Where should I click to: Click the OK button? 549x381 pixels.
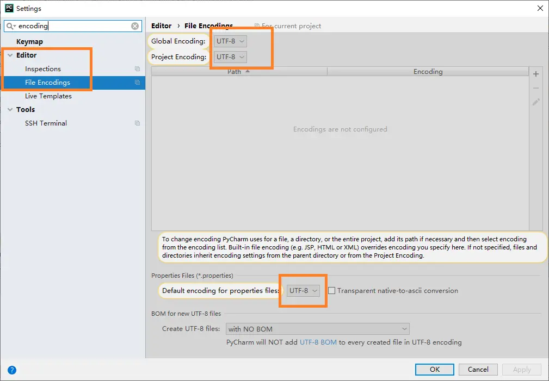[435, 370]
